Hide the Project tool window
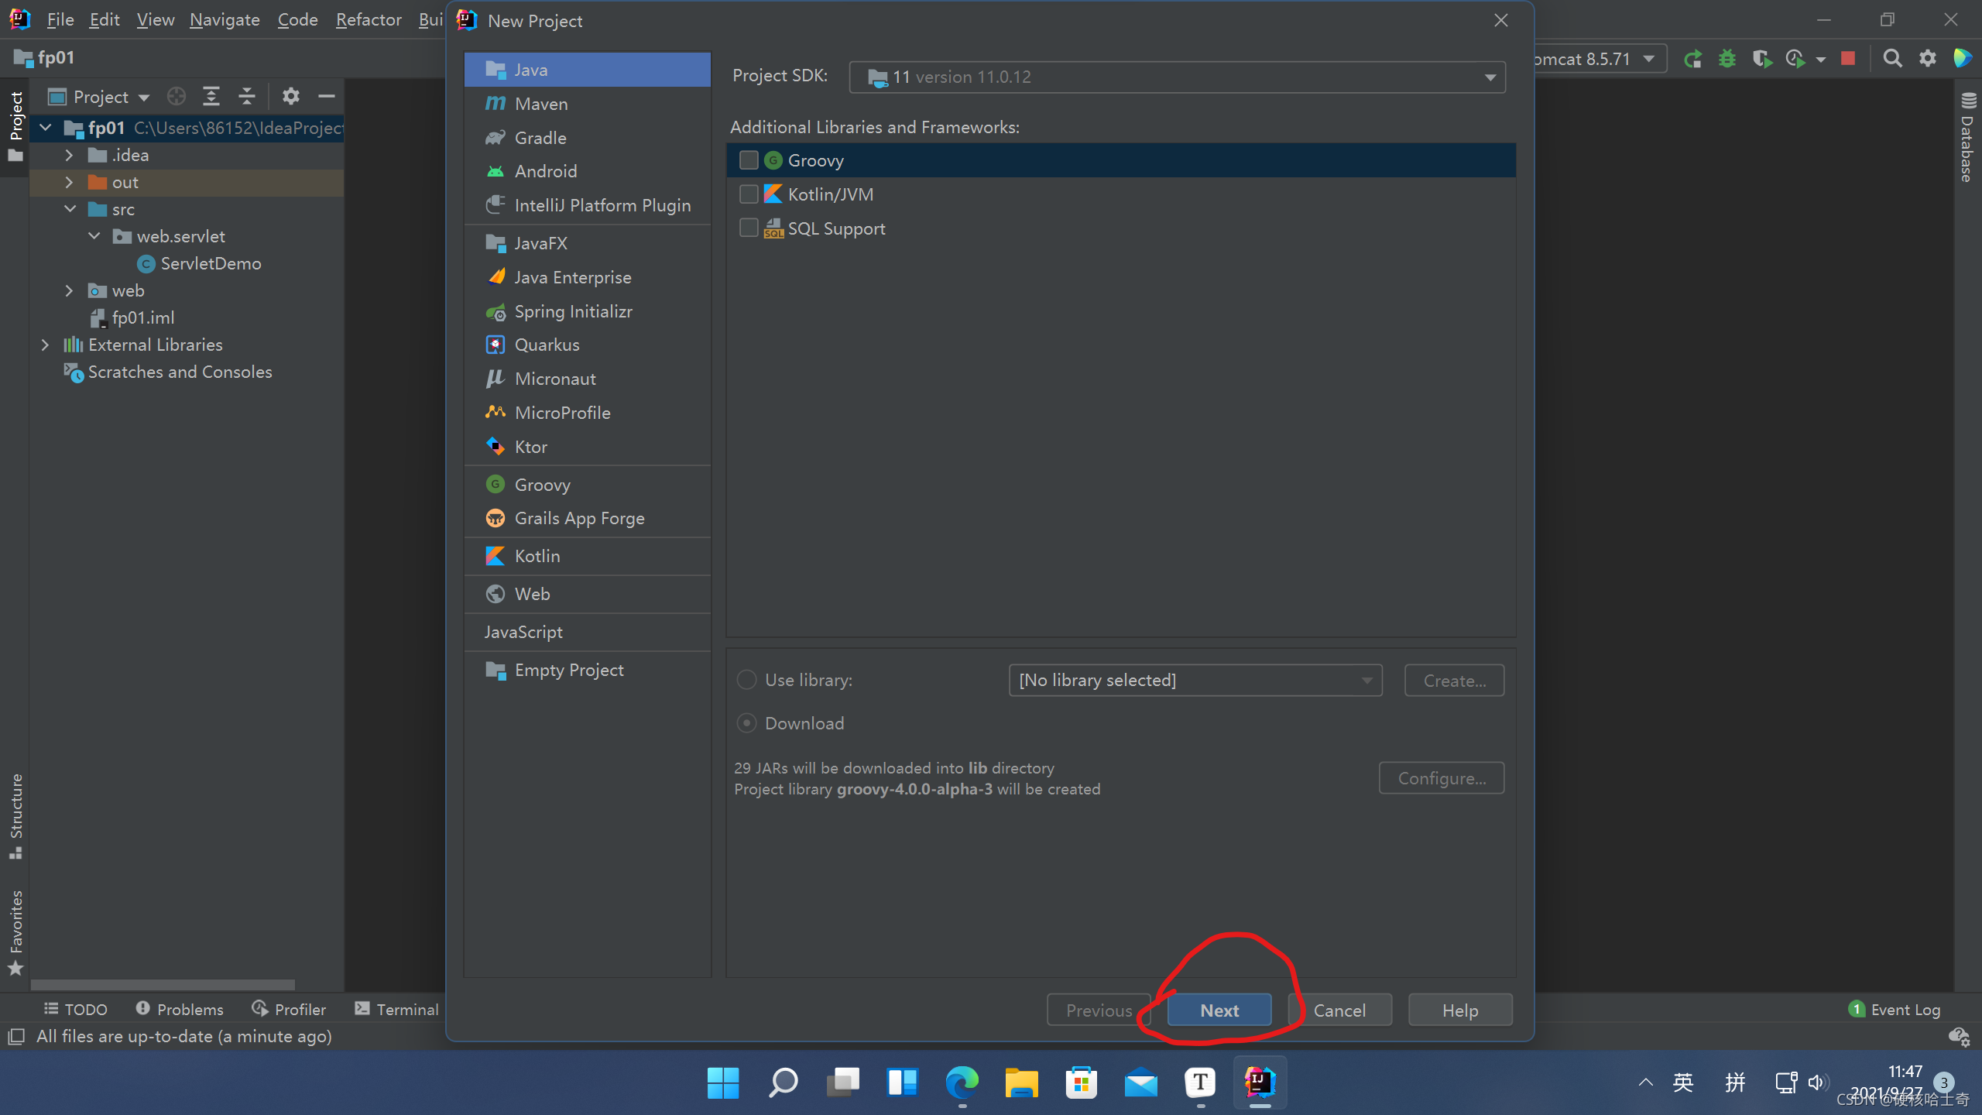 click(x=326, y=96)
